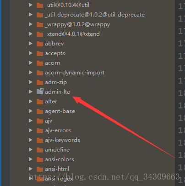Select the ansi-regex label

[59, 179]
